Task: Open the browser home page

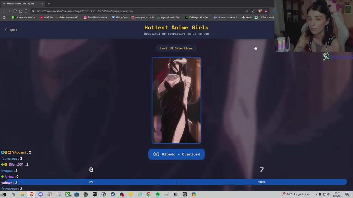Action: (x=20, y=11)
